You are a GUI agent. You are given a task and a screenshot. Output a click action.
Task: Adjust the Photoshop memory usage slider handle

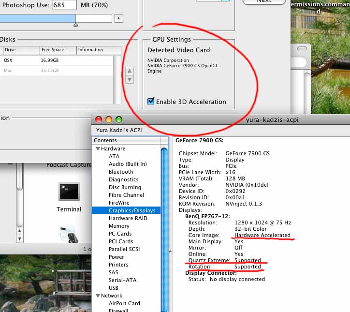point(76,25)
